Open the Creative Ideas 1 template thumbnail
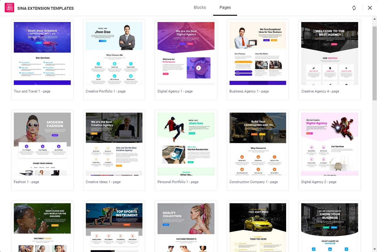Image resolution: width=377 pixels, height=252 pixels. pyautogui.click(x=114, y=144)
